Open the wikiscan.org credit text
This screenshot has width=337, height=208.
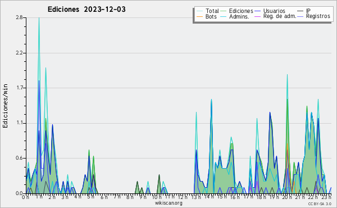[168, 203]
